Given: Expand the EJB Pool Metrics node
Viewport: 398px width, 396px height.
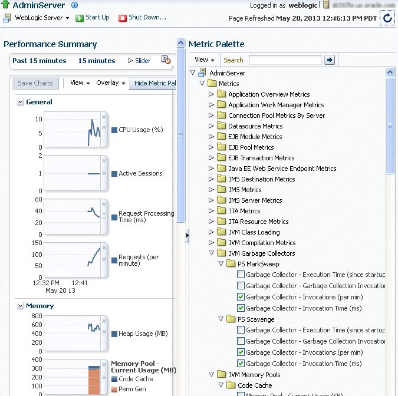Looking at the screenshot, I should [x=211, y=147].
